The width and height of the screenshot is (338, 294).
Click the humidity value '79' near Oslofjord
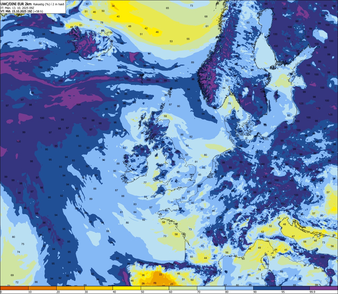point(229,103)
